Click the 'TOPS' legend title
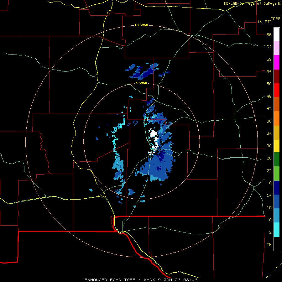 click(275, 18)
